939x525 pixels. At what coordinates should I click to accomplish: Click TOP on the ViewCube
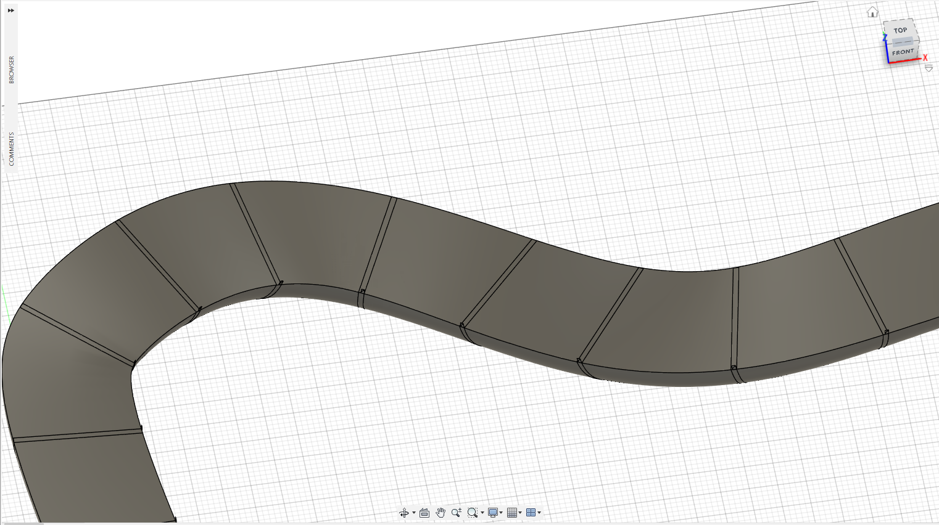click(900, 30)
